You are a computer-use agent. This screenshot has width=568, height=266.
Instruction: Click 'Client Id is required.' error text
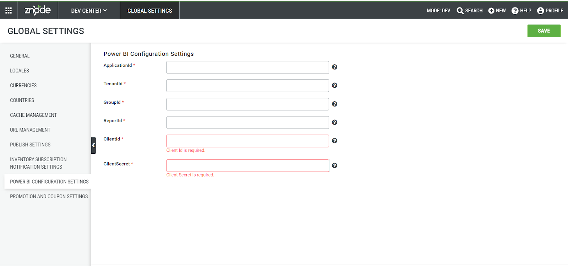click(186, 150)
